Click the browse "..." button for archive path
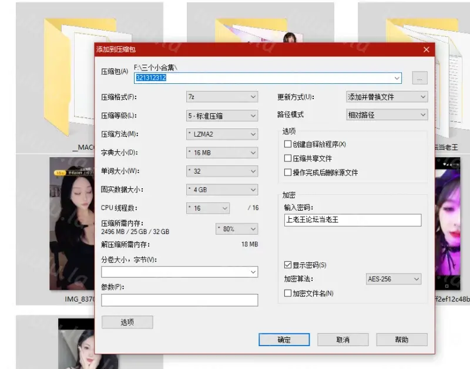Viewport: 470px width, 369px height. (x=419, y=78)
